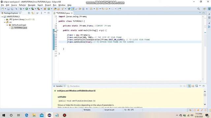Click the Next Annotation icon
The width and height of the screenshot is (211, 118).
91,9
